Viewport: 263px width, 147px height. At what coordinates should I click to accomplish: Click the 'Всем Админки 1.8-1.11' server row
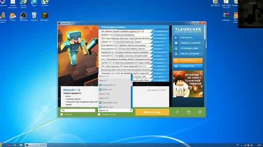134,45
